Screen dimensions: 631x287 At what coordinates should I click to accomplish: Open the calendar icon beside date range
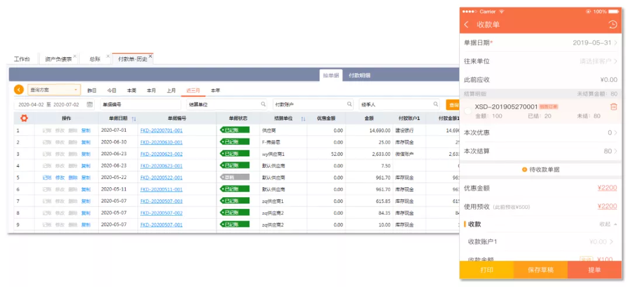[x=90, y=104]
